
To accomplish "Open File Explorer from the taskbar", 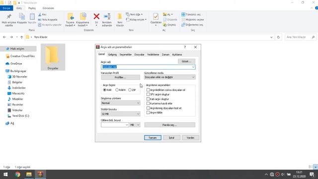I will pyautogui.click(x=29, y=175).
